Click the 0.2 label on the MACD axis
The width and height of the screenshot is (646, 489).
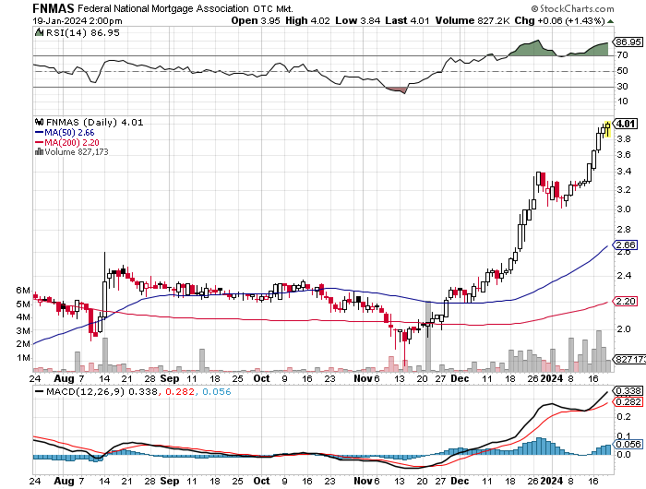pyautogui.click(x=624, y=417)
